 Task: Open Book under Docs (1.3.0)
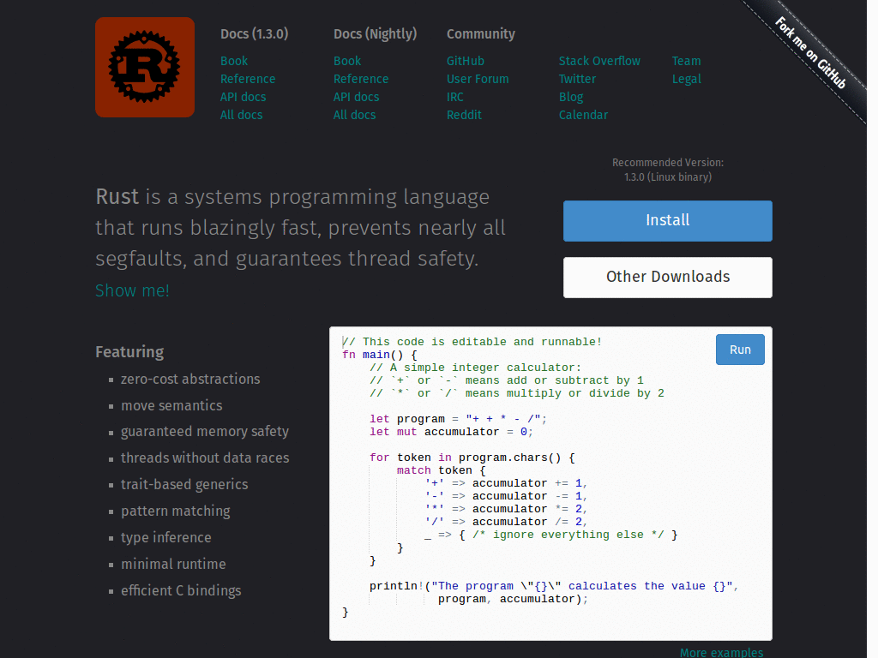233,61
